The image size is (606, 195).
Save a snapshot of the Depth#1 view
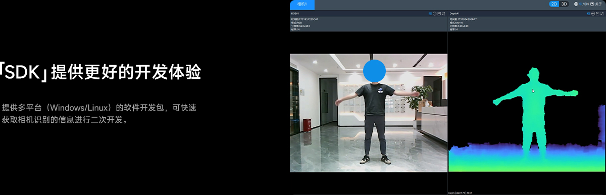(x=597, y=14)
